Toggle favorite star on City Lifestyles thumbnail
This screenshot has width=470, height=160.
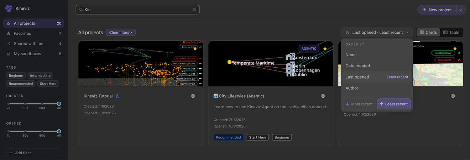point(325,48)
